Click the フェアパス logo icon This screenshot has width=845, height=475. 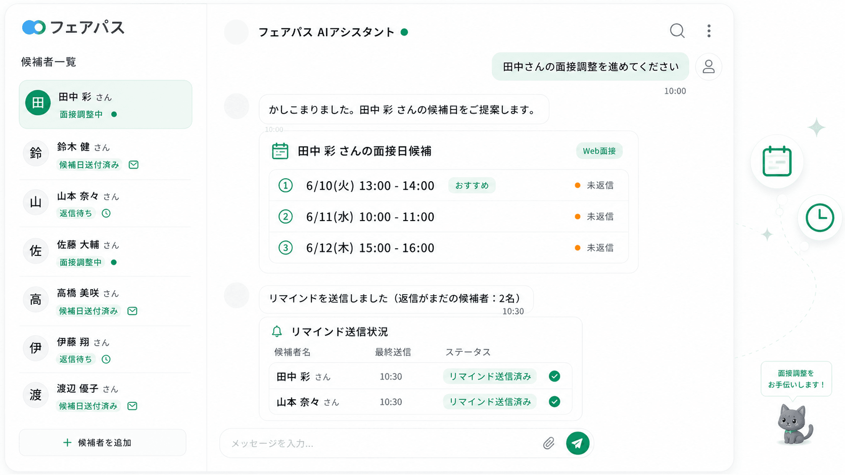pos(34,27)
